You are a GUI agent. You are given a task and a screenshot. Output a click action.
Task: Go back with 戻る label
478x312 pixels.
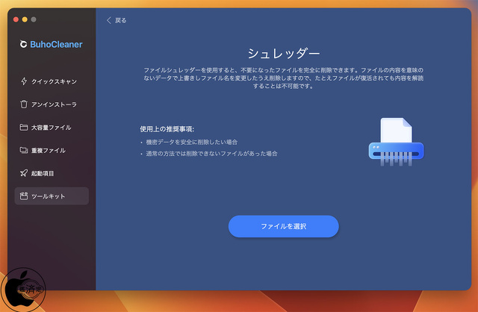click(121, 20)
